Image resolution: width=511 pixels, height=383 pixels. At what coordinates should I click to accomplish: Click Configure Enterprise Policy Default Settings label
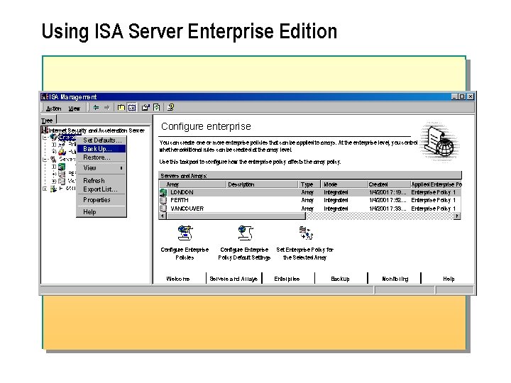tap(244, 254)
